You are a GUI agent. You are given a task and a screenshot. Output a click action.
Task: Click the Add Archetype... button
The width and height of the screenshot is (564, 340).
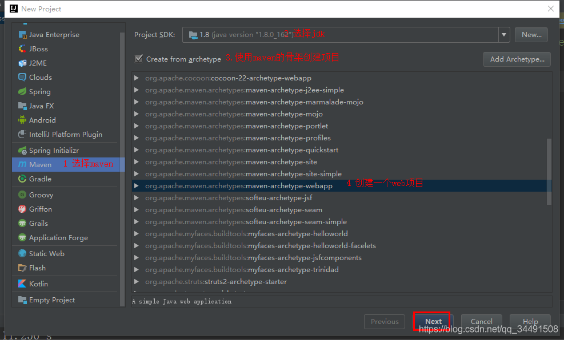pos(517,59)
